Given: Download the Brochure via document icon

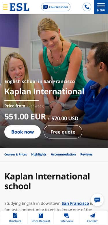Looking at the screenshot, I should pos(15,215).
